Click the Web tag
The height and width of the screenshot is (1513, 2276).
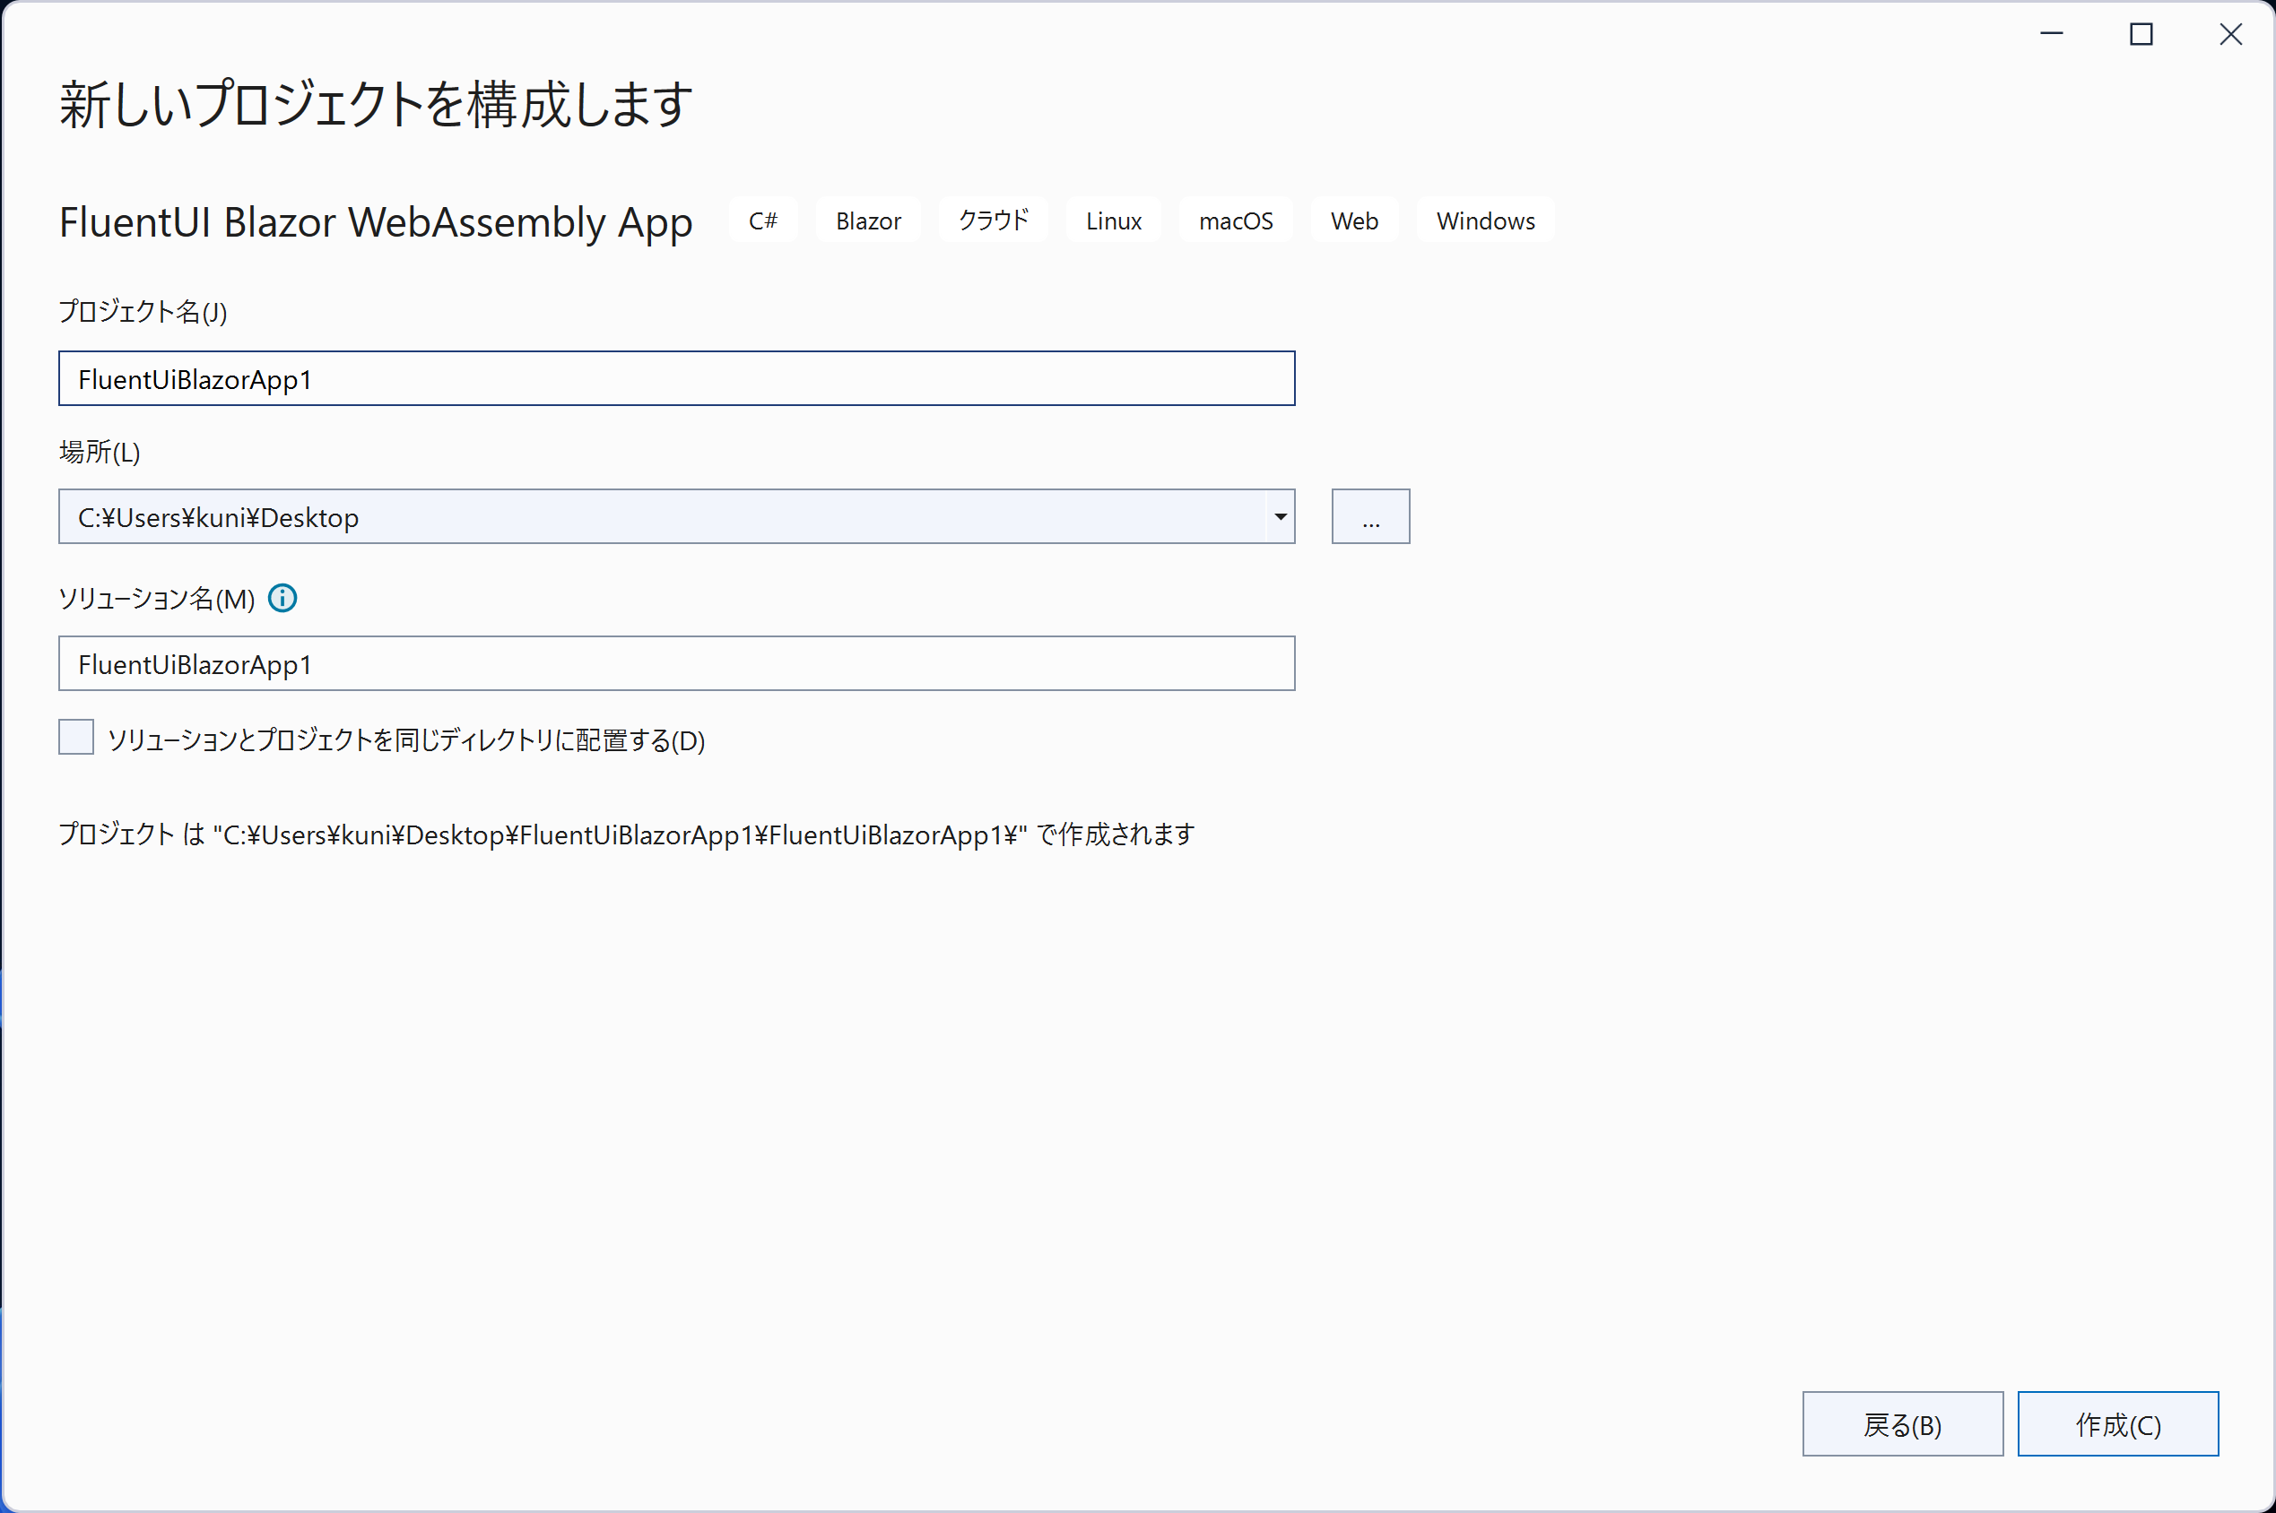coord(1354,220)
